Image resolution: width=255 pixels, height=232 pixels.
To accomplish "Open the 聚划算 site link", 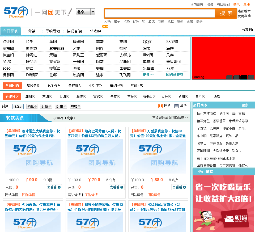I will pos(32,48).
